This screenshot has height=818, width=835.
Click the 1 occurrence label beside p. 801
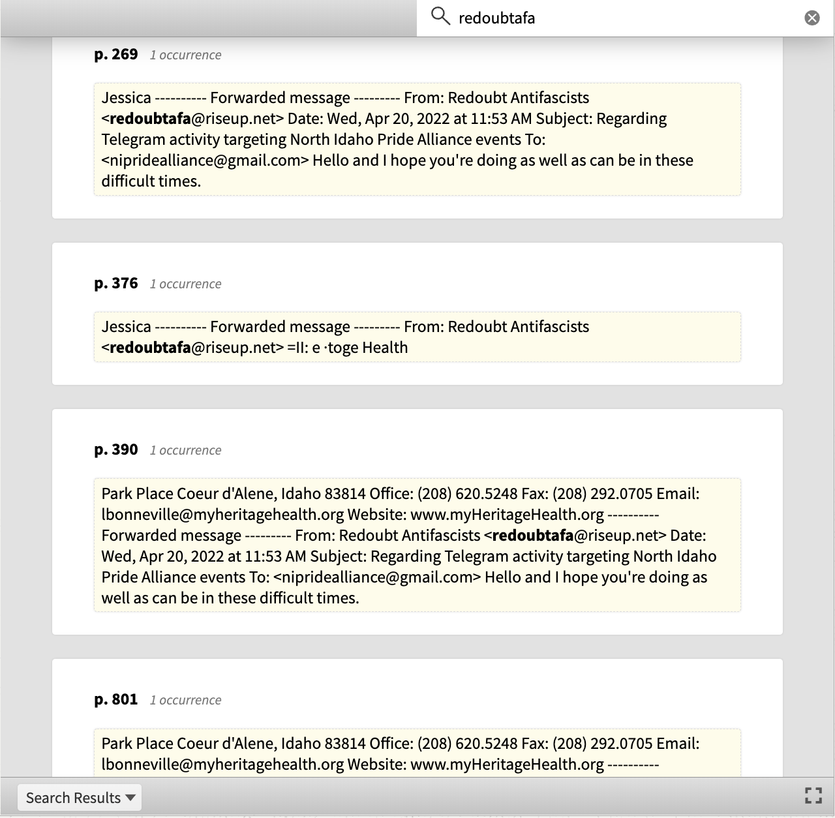[x=186, y=700]
